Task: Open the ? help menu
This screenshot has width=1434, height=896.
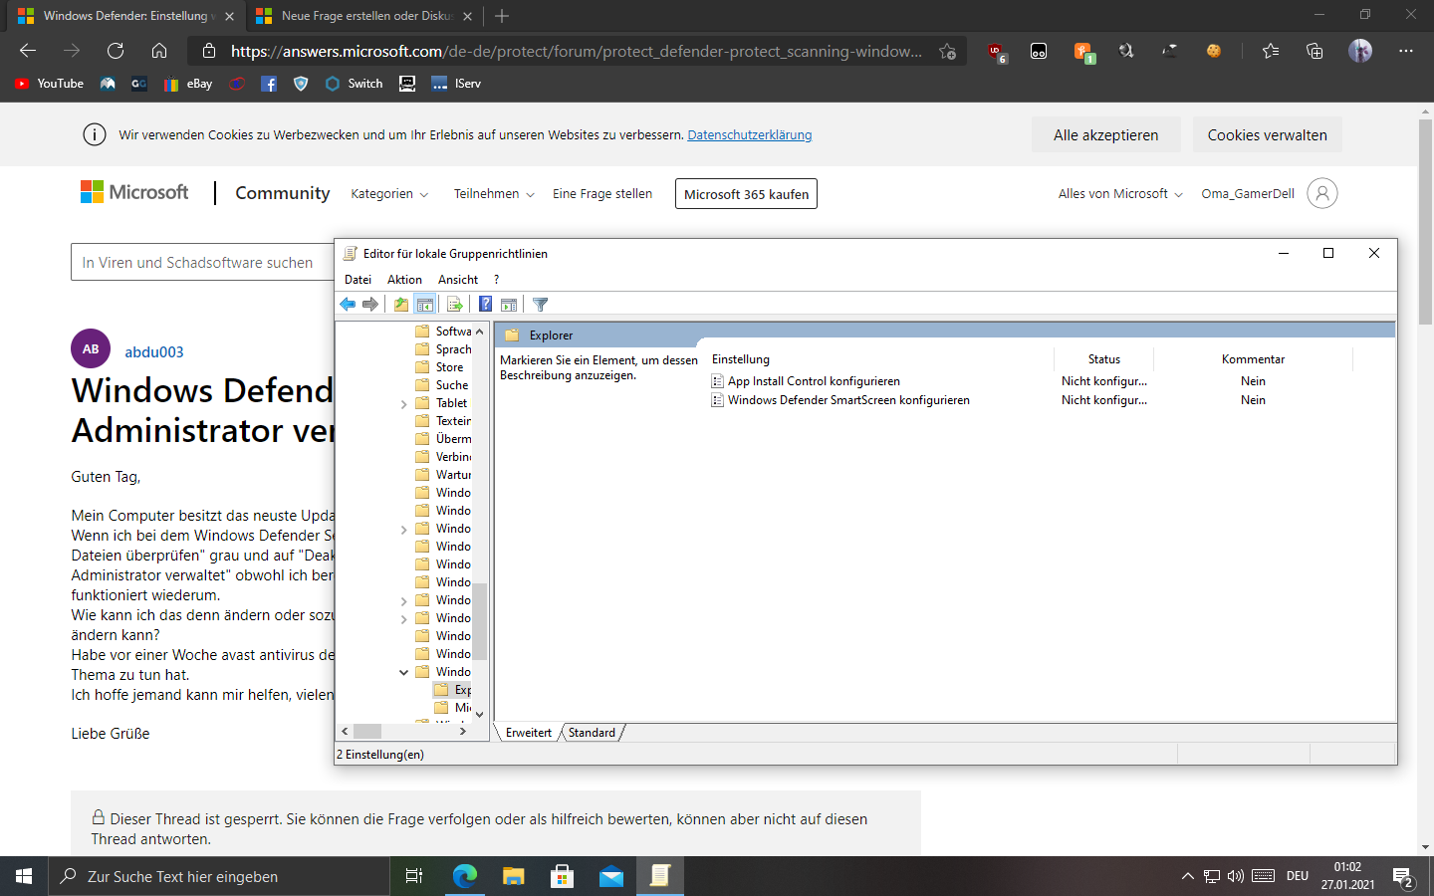Action: (496, 280)
